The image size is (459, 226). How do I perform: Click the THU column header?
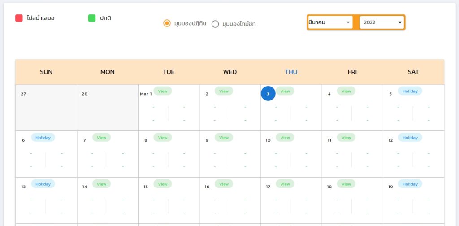(x=291, y=72)
